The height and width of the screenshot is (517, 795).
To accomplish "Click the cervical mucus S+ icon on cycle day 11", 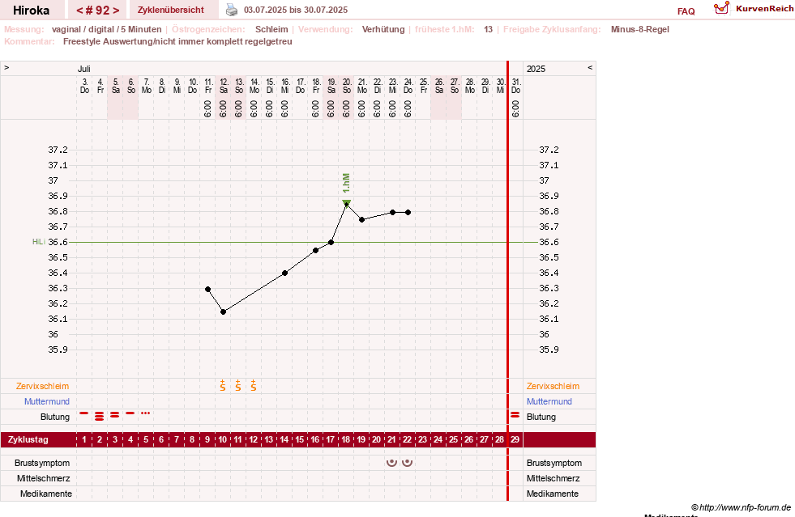I will 237,386.
